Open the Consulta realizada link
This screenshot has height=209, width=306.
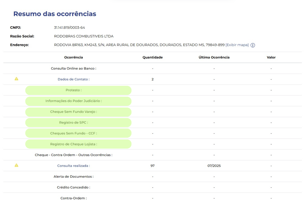(x=74, y=166)
